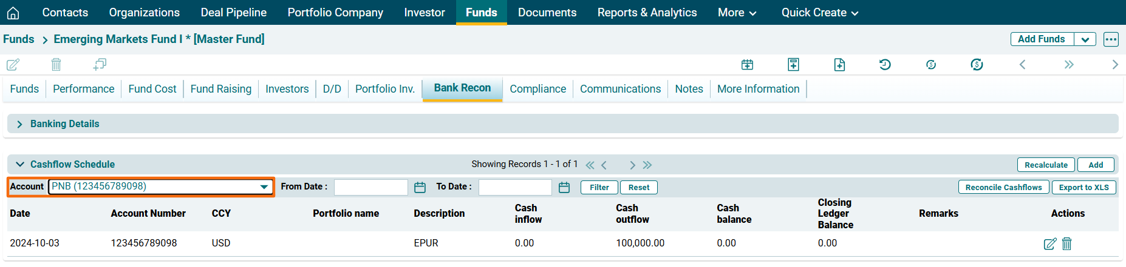Open the history clock icon
The image size is (1126, 267).
(x=885, y=65)
